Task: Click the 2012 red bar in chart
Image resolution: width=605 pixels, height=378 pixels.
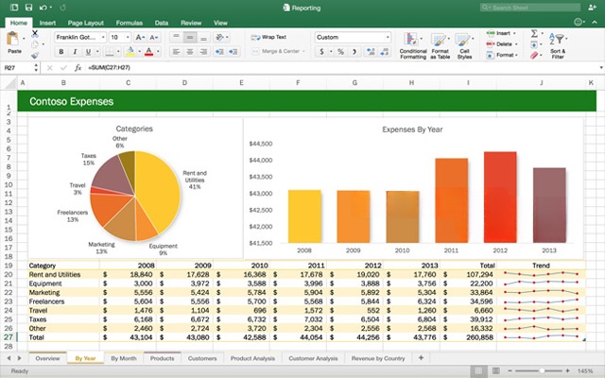Action: tap(500, 198)
